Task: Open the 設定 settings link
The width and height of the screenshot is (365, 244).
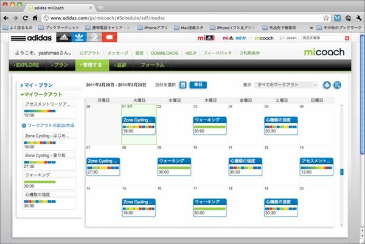Action: pyautogui.click(x=139, y=53)
